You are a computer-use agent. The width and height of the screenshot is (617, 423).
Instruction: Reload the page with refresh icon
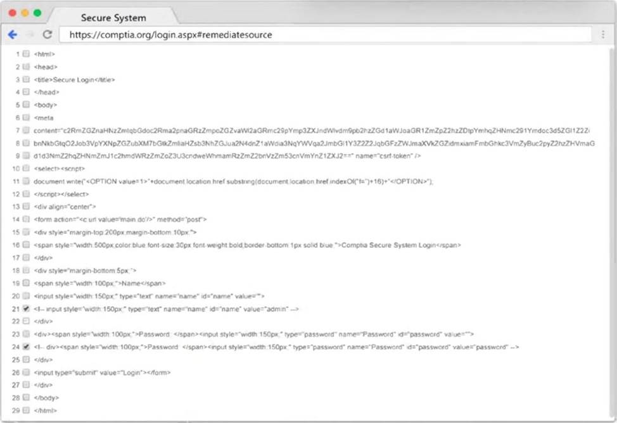tap(48, 34)
